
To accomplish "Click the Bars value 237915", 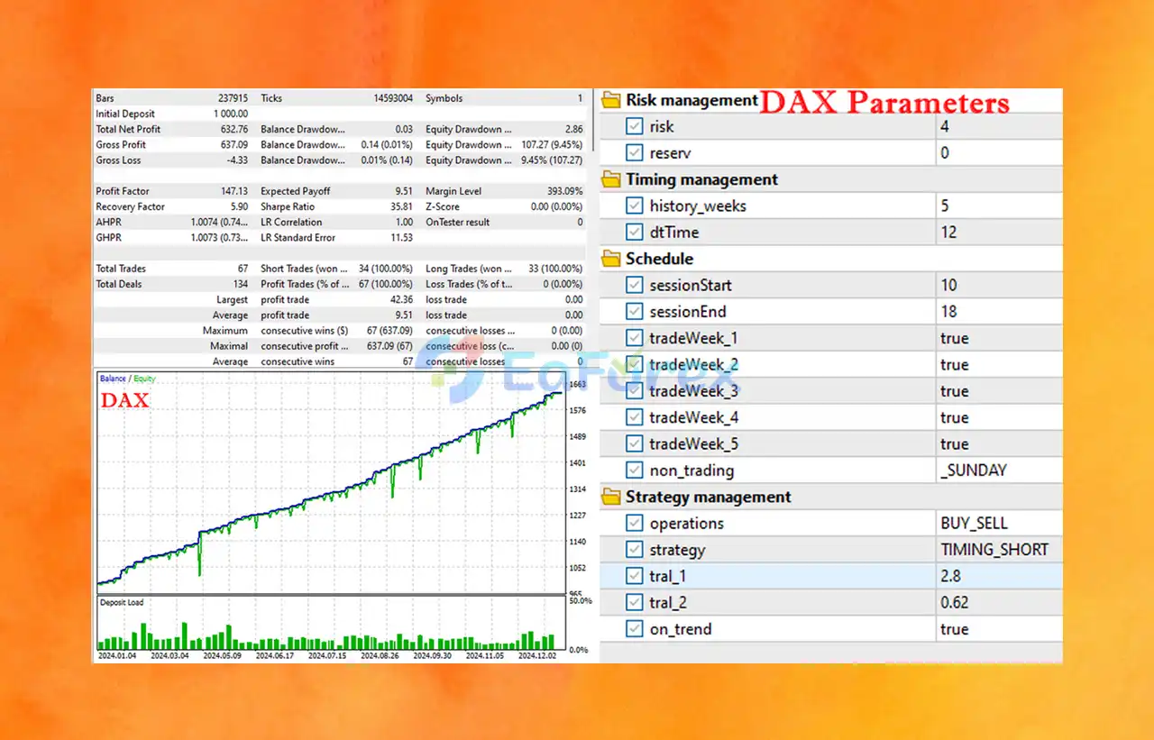I will [x=233, y=99].
